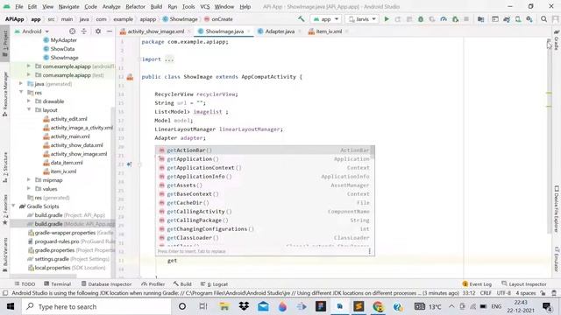Open the app run configuration dropdown
561x315 pixels.
(326, 19)
